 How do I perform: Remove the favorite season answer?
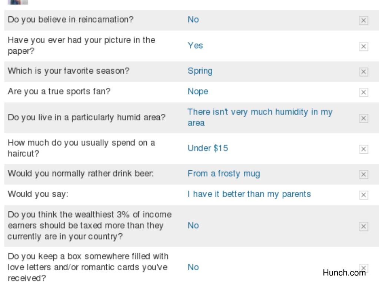click(363, 72)
